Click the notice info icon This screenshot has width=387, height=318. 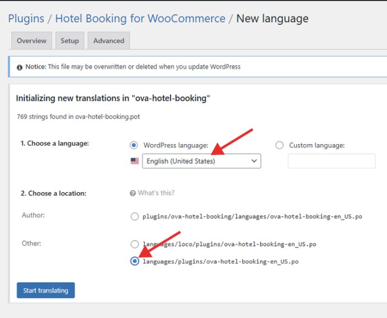coord(20,67)
